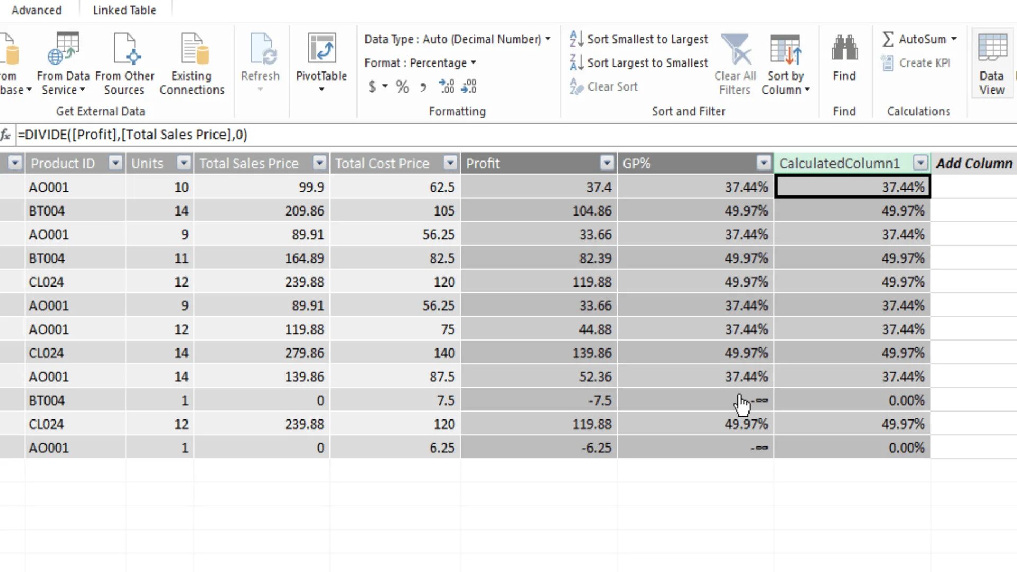Open GP% column filter dropdown
Image resolution: width=1017 pixels, height=572 pixels.
pyautogui.click(x=763, y=163)
